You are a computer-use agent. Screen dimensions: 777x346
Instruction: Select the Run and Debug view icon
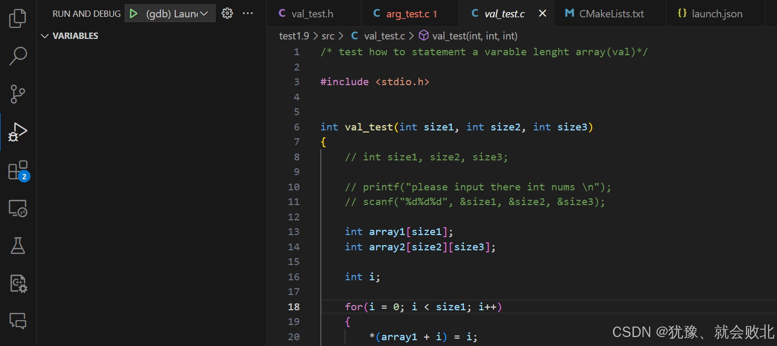point(18,132)
